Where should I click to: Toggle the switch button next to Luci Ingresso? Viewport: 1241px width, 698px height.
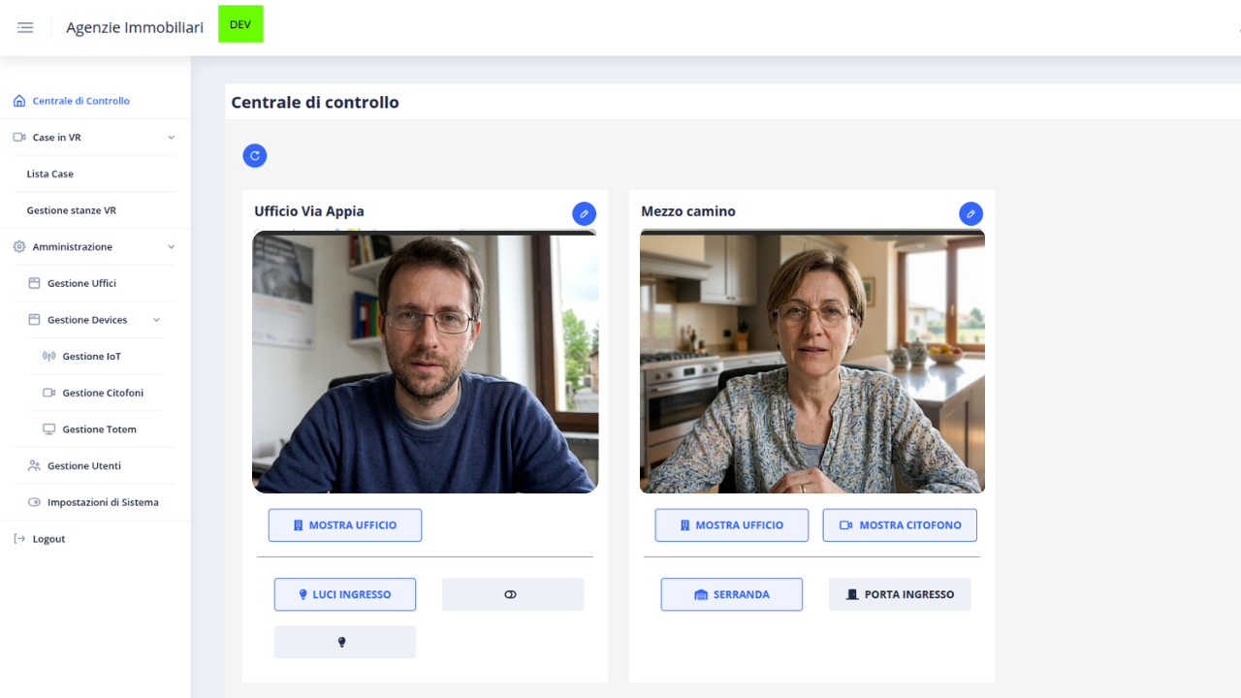[512, 593]
